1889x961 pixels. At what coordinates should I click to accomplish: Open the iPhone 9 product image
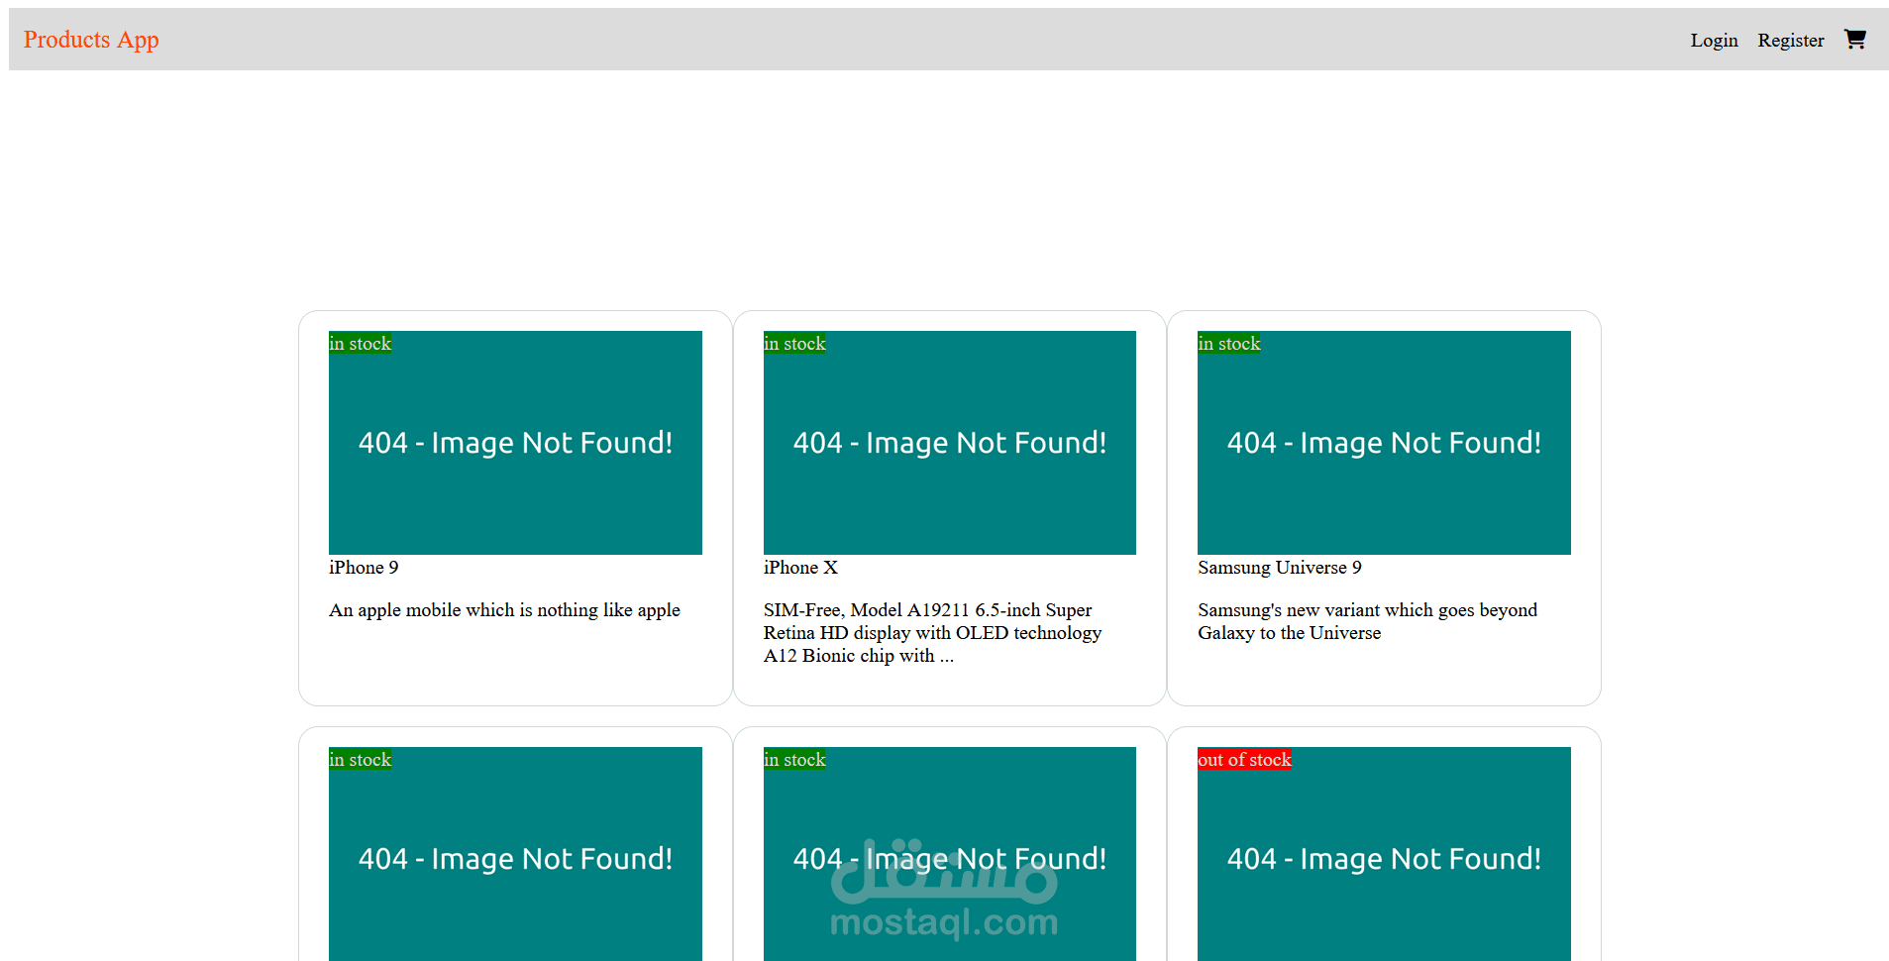515,443
